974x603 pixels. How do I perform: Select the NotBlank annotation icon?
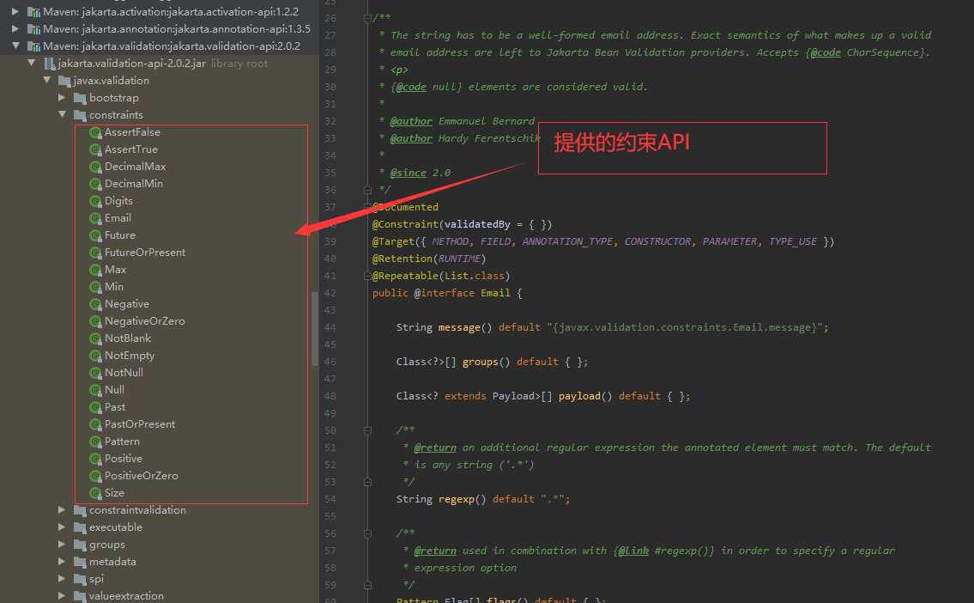[95, 338]
